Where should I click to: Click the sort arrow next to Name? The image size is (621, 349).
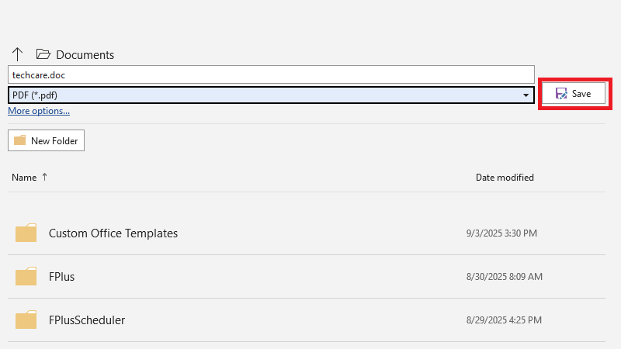[x=44, y=177]
